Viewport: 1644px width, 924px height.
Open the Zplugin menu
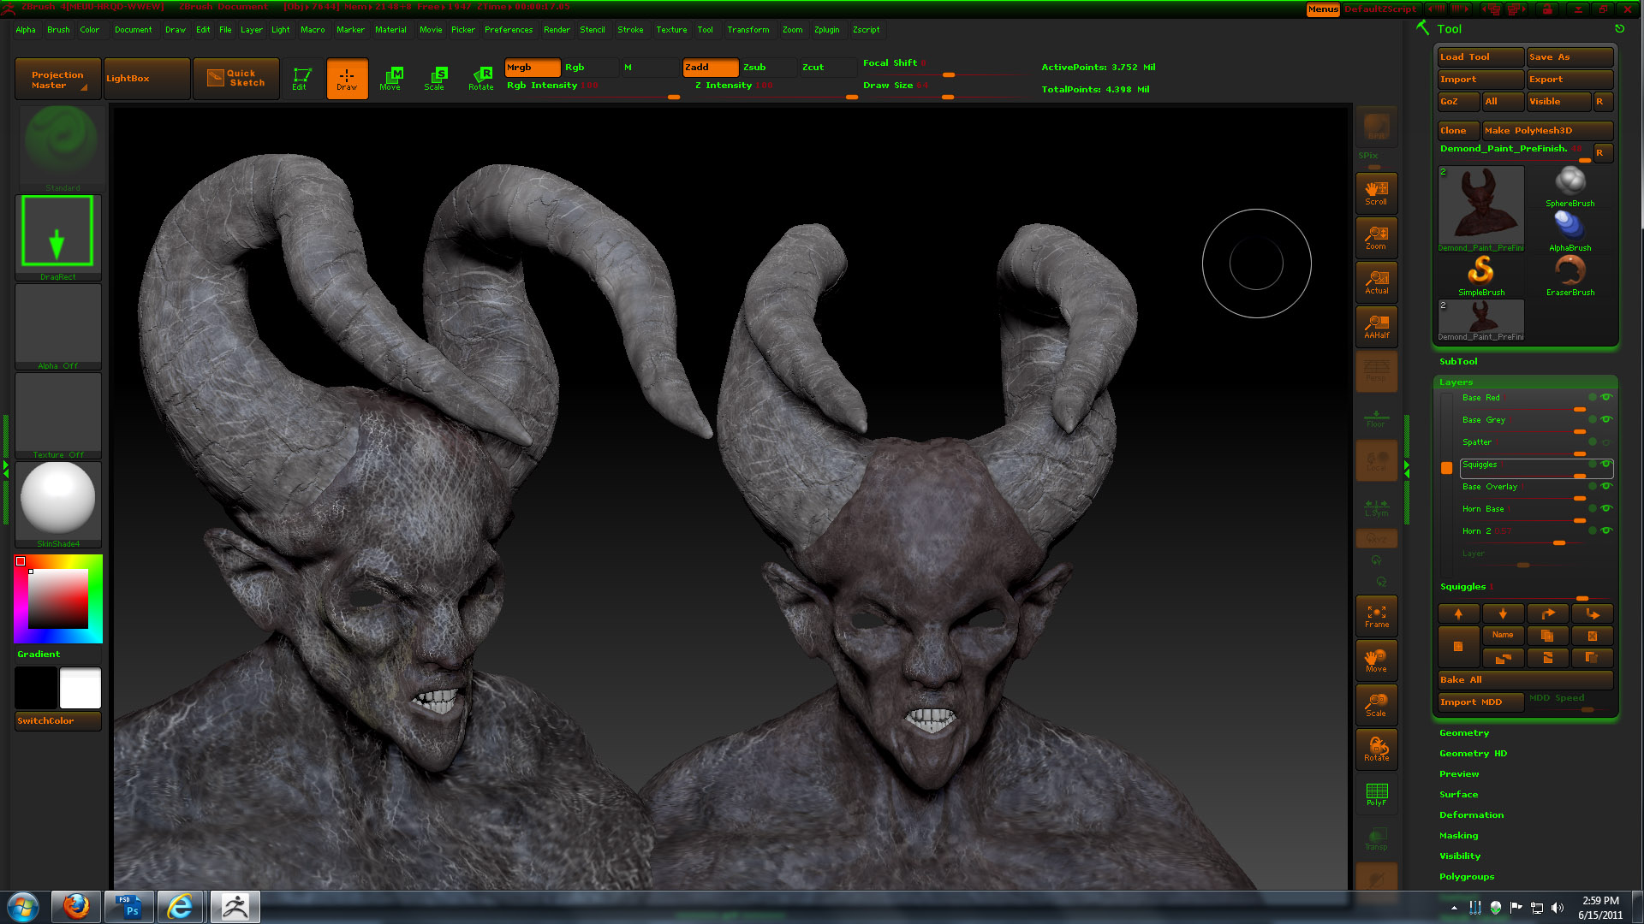click(826, 30)
